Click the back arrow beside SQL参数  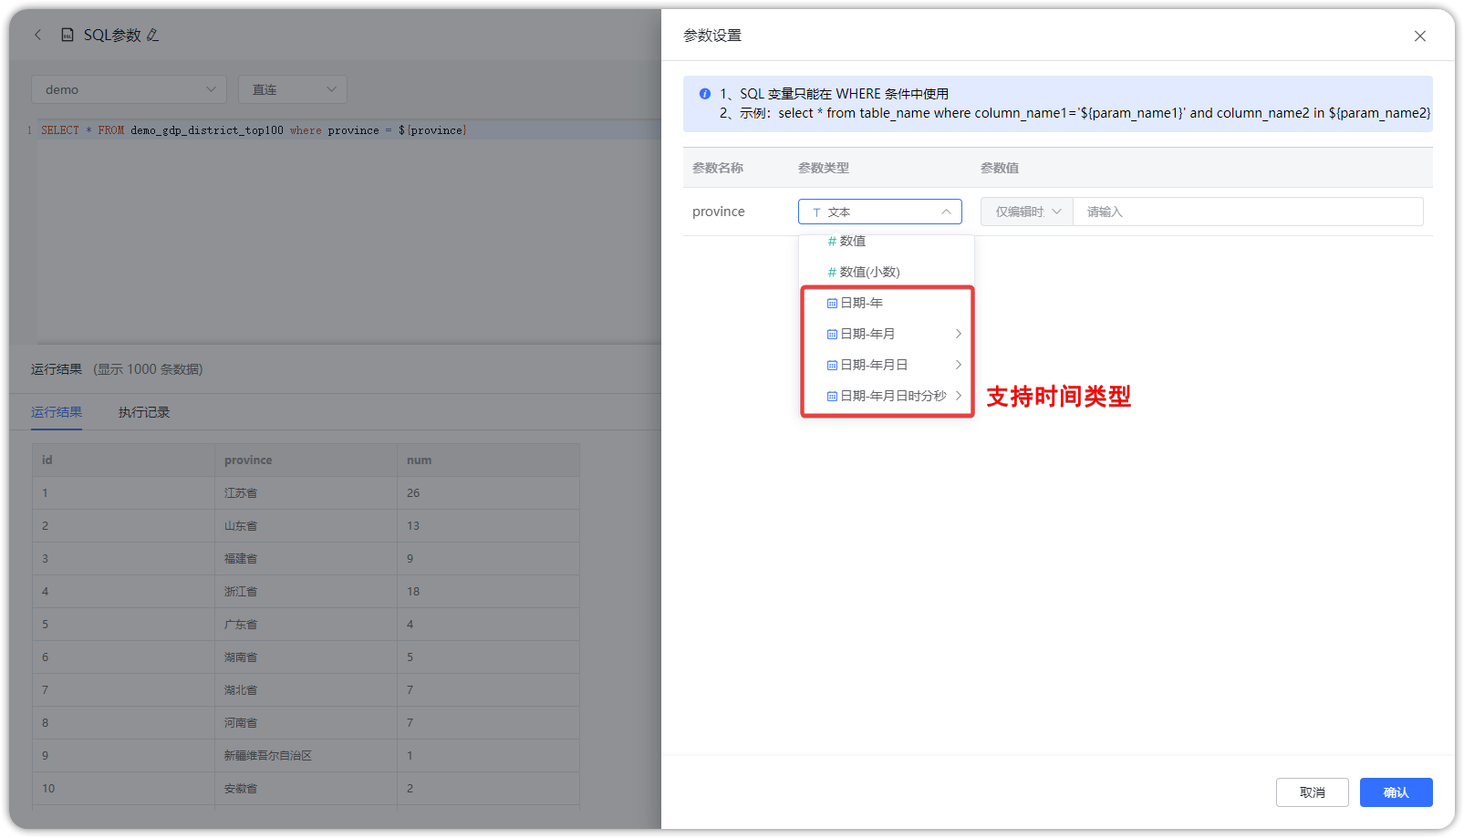click(x=37, y=35)
